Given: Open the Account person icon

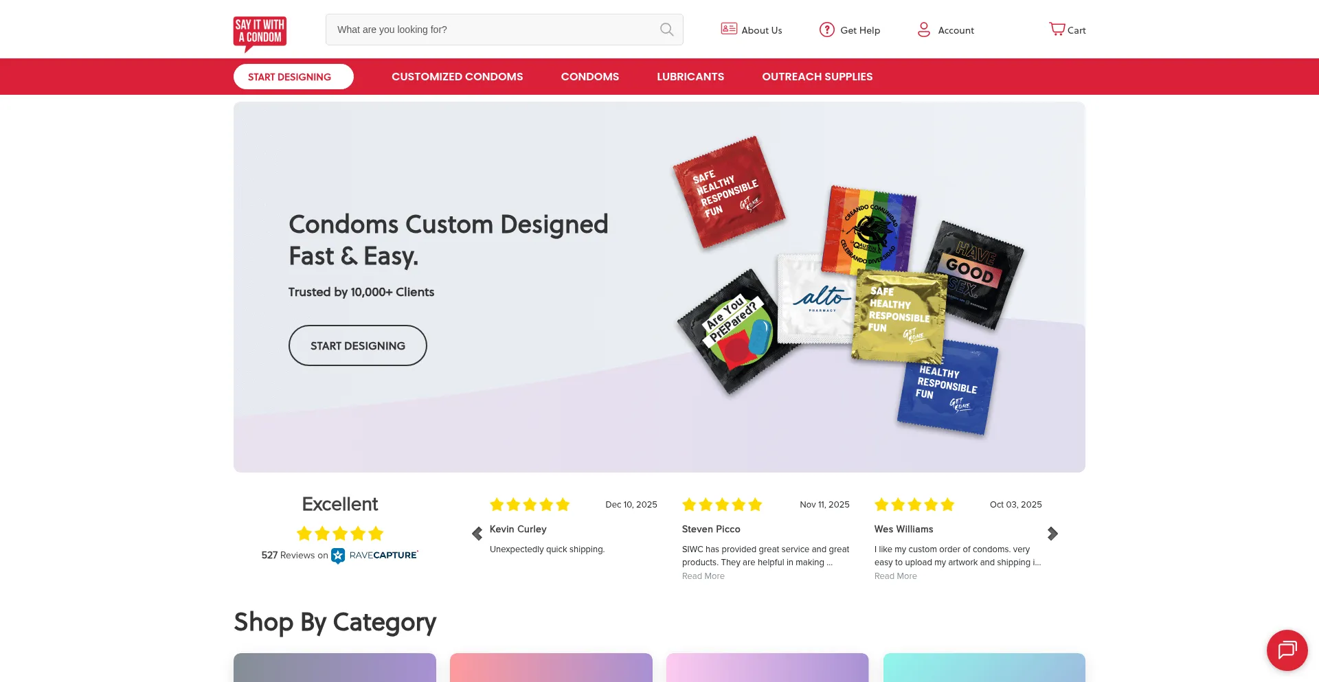Looking at the screenshot, I should pos(924,30).
